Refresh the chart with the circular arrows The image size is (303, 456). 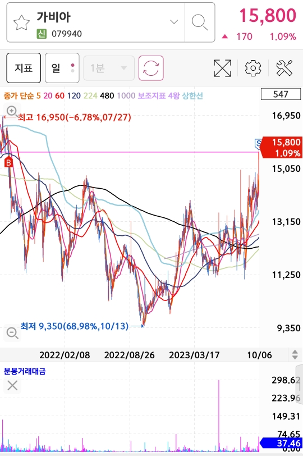(151, 68)
